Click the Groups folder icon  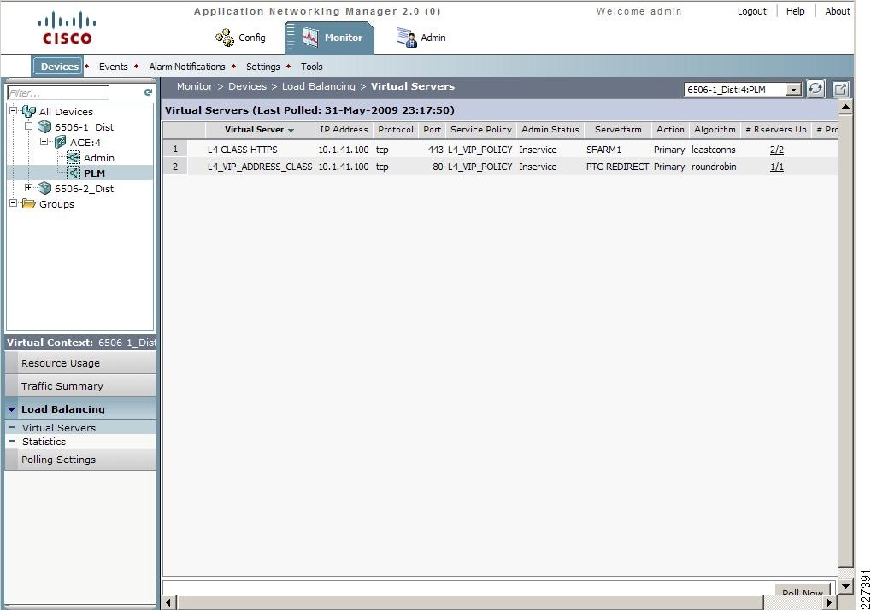tap(28, 203)
